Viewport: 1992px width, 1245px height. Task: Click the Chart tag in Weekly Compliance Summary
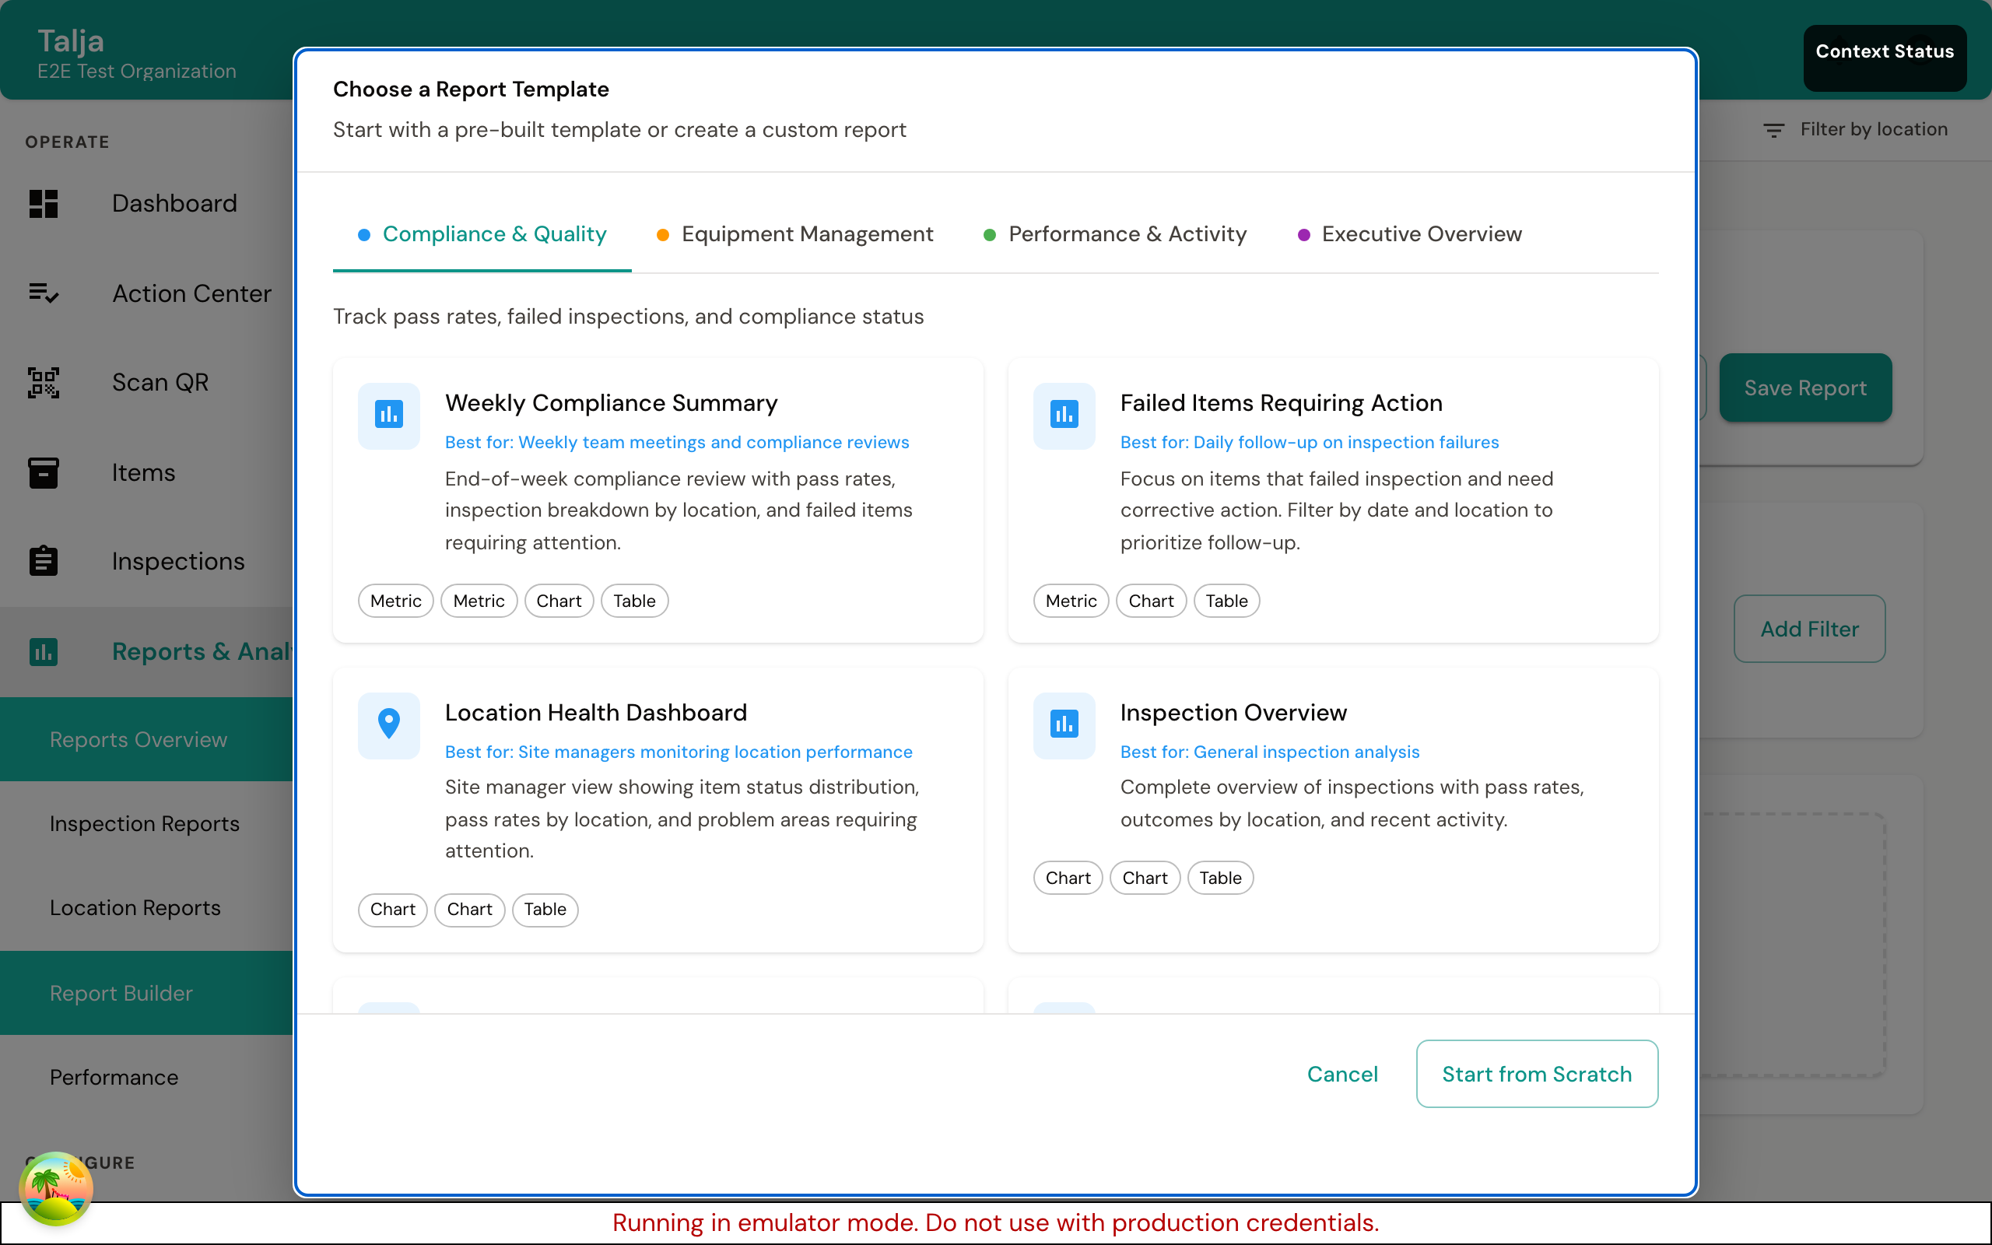[x=559, y=601]
